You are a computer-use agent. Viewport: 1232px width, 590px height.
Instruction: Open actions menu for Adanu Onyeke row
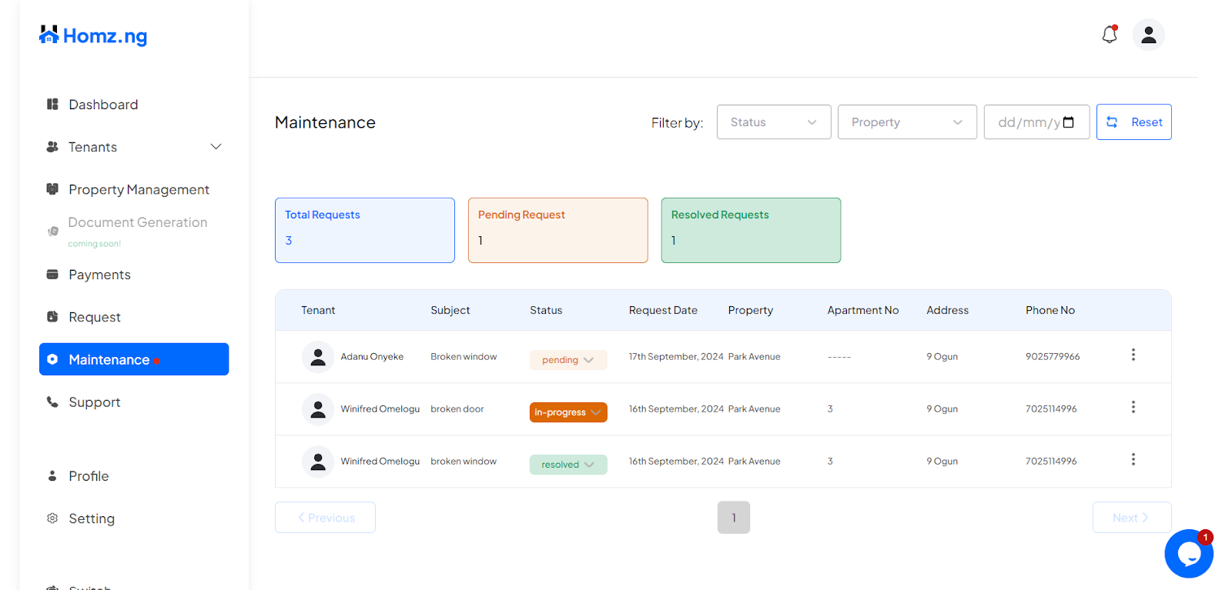tap(1133, 355)
